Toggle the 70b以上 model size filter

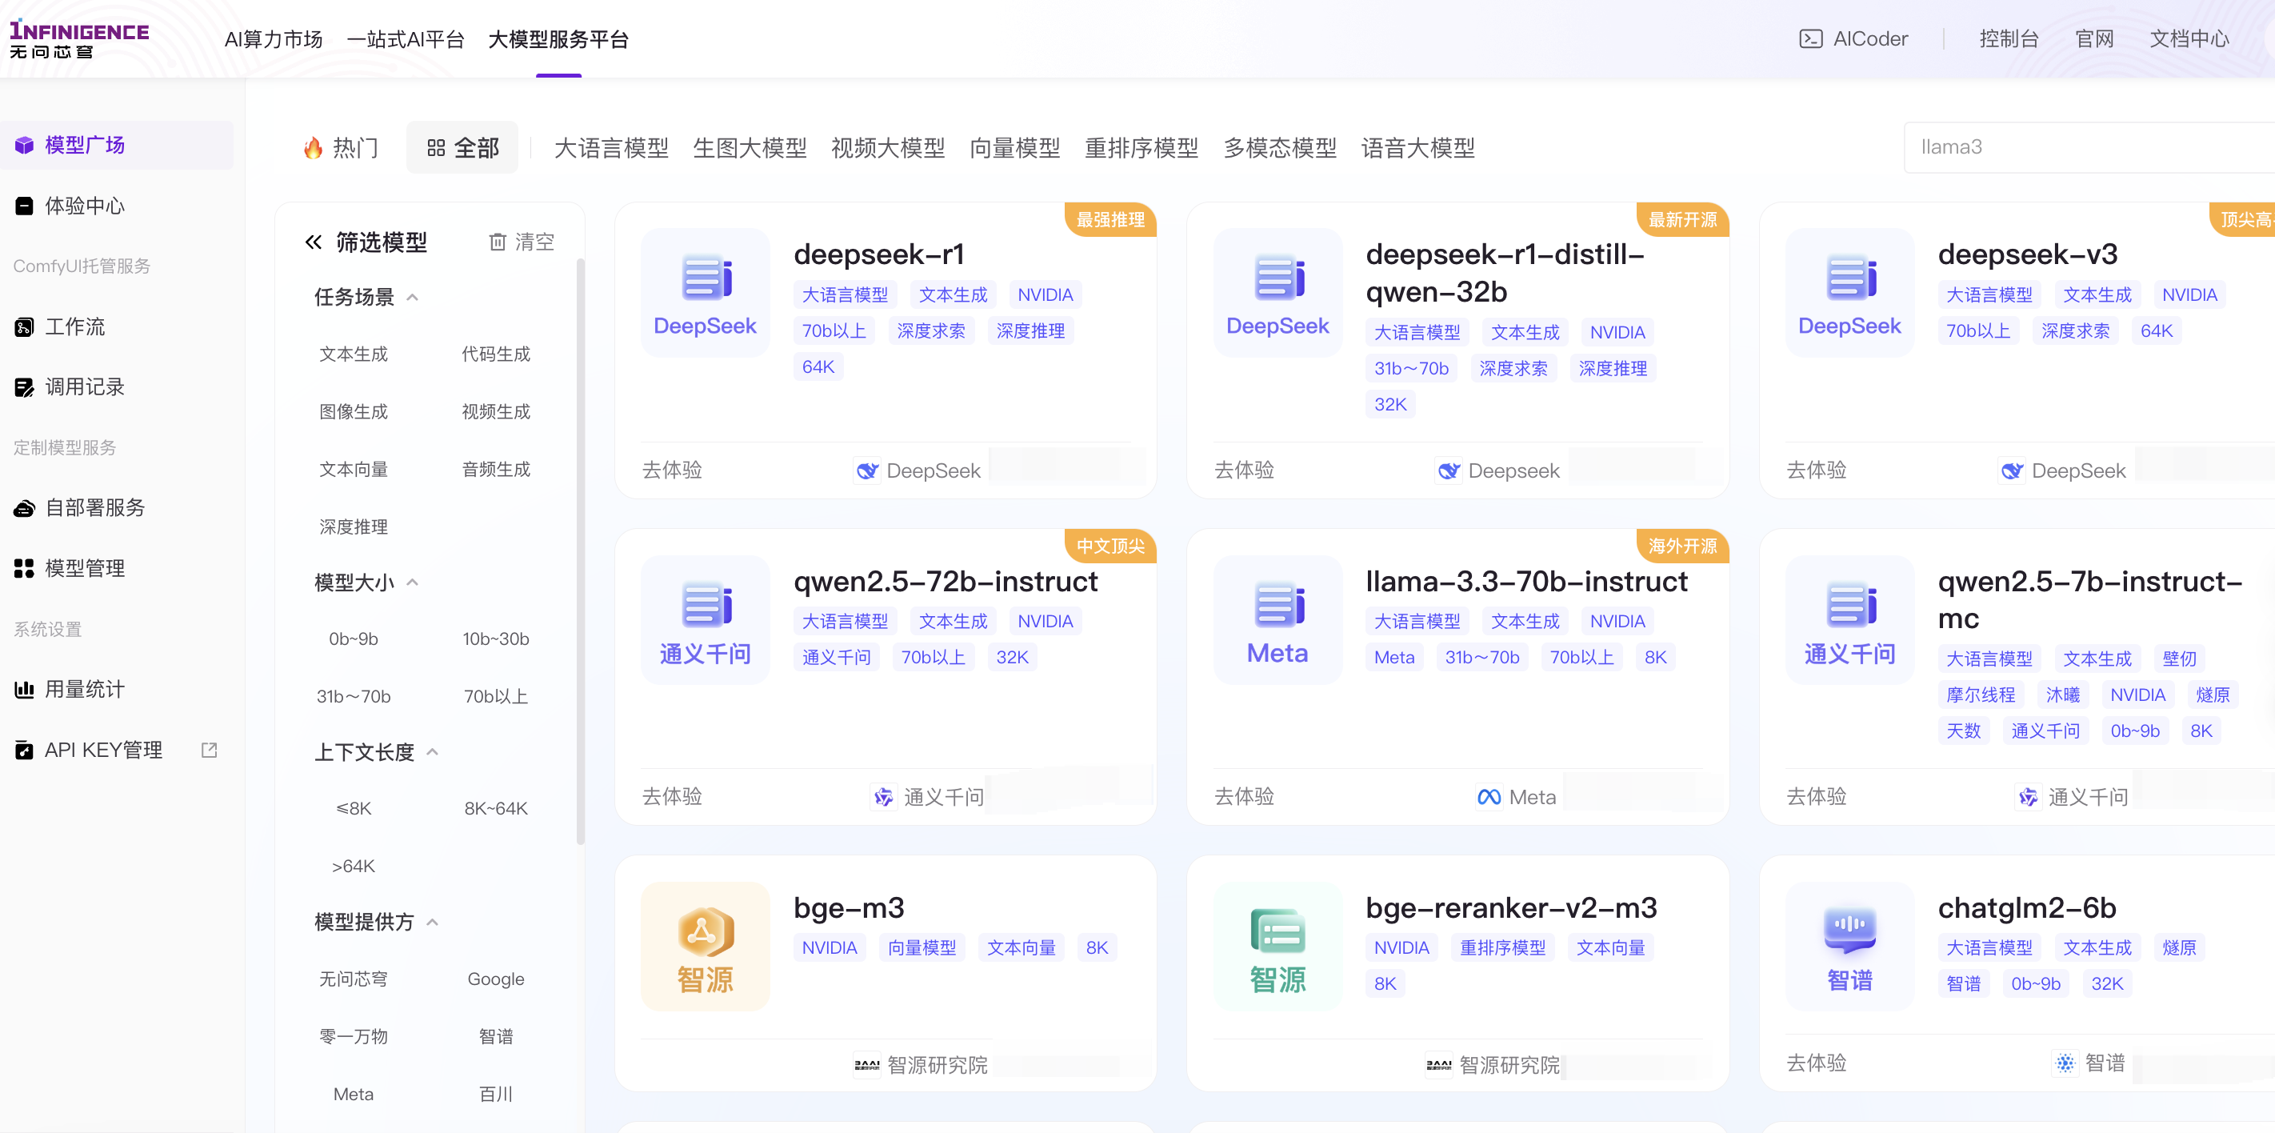pyautogui.click(x=495, y=696)
